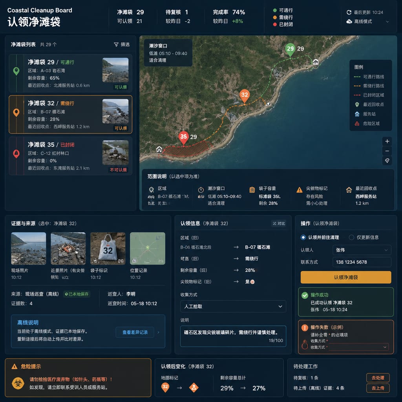The image size is (402, 402).
Task: Open the empty 收集方式 dropdown in failure box
Action: [x=358, y=347]
